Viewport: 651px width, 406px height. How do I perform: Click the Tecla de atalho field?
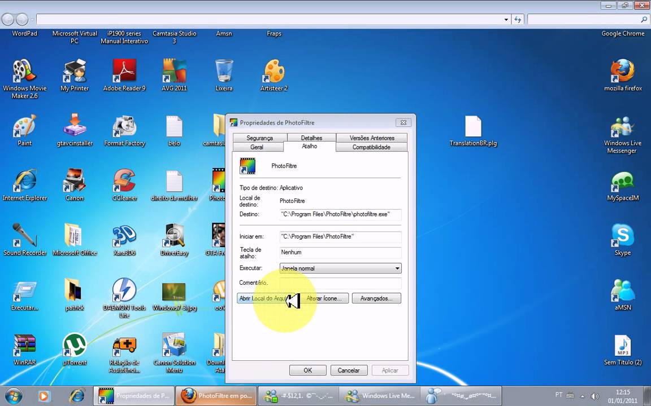point(340,253)
